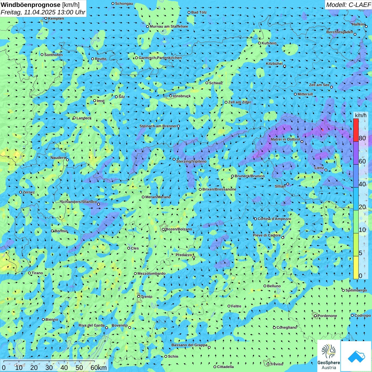Screen dimensions: 372x372
Task: Click the 'Mezzolombardo' label
Action: [151, 273]
